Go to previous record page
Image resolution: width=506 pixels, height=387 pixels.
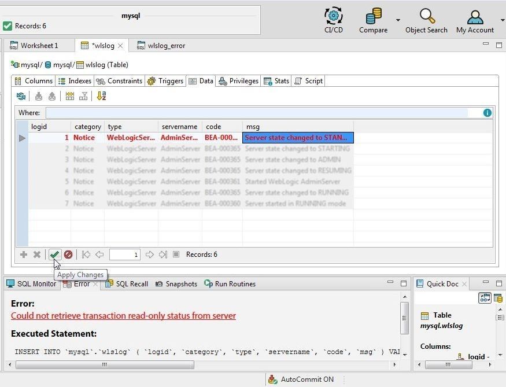99,255
